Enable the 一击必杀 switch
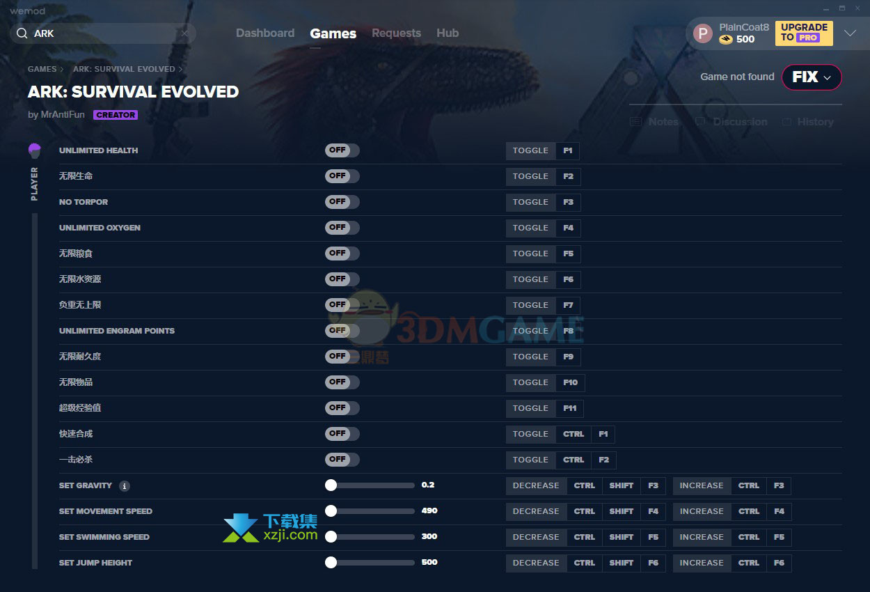The height and width of the screenshot is (592, 870). coord(342,460)
